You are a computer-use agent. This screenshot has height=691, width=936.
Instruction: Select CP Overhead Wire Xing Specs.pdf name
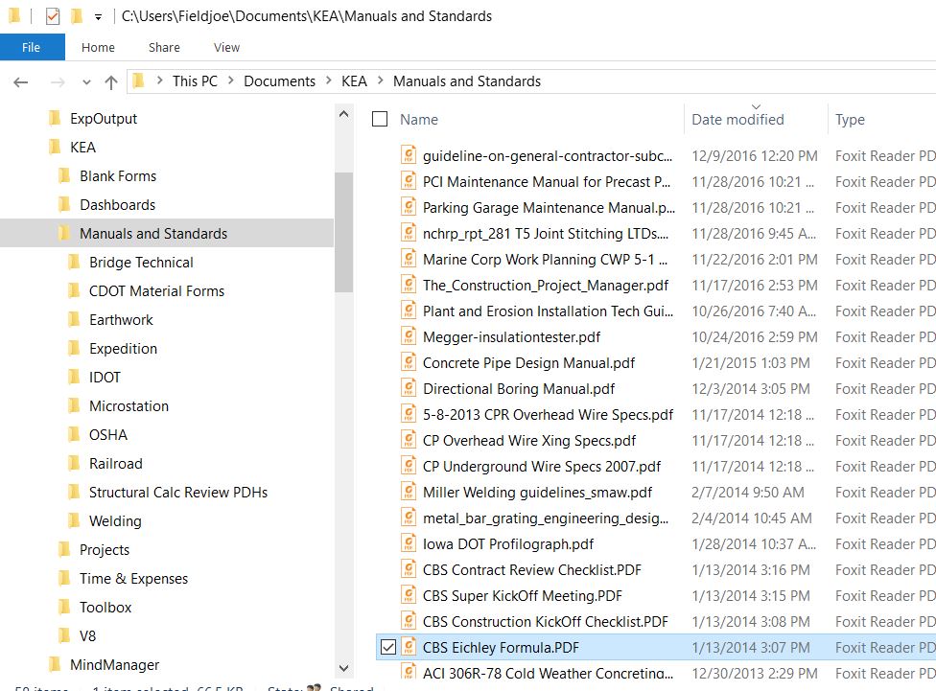point(529,440)
